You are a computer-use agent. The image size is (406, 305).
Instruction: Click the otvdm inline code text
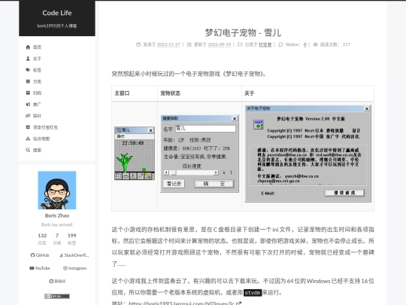[x=253, y=292]
